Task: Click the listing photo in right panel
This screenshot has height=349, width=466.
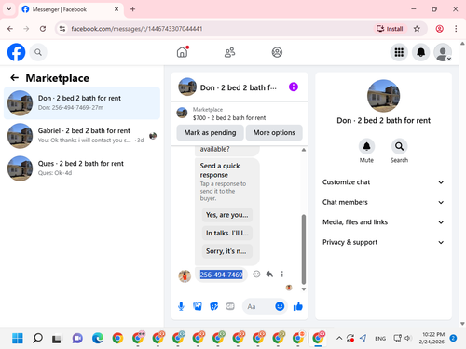Action: point(383,96)
